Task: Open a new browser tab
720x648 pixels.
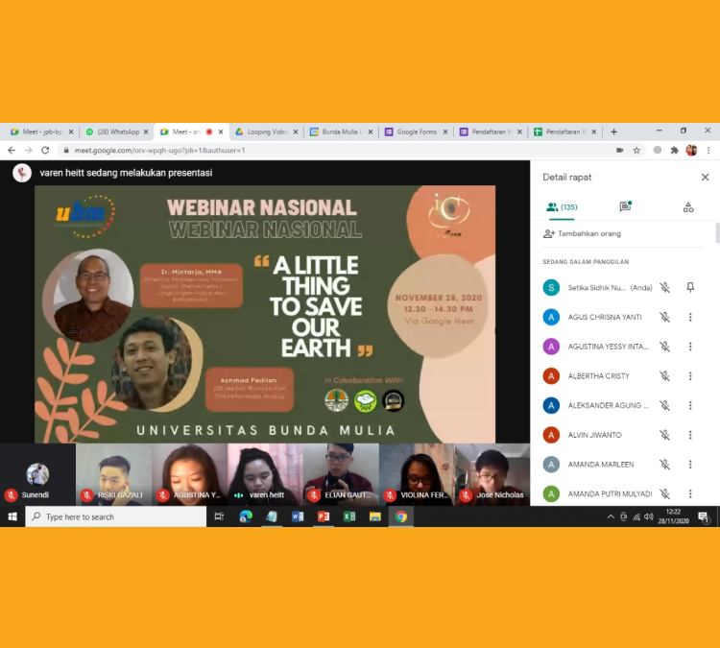Action: (x=614, y=132)
